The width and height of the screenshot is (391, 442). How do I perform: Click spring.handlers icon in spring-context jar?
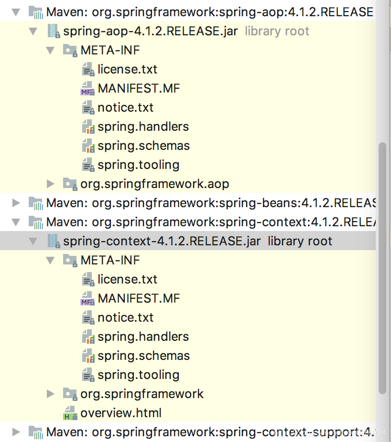pyautogui.click(x=88, y=337)
